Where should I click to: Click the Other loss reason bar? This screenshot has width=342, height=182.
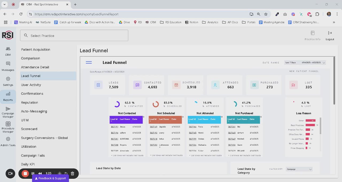coord(310,120)
